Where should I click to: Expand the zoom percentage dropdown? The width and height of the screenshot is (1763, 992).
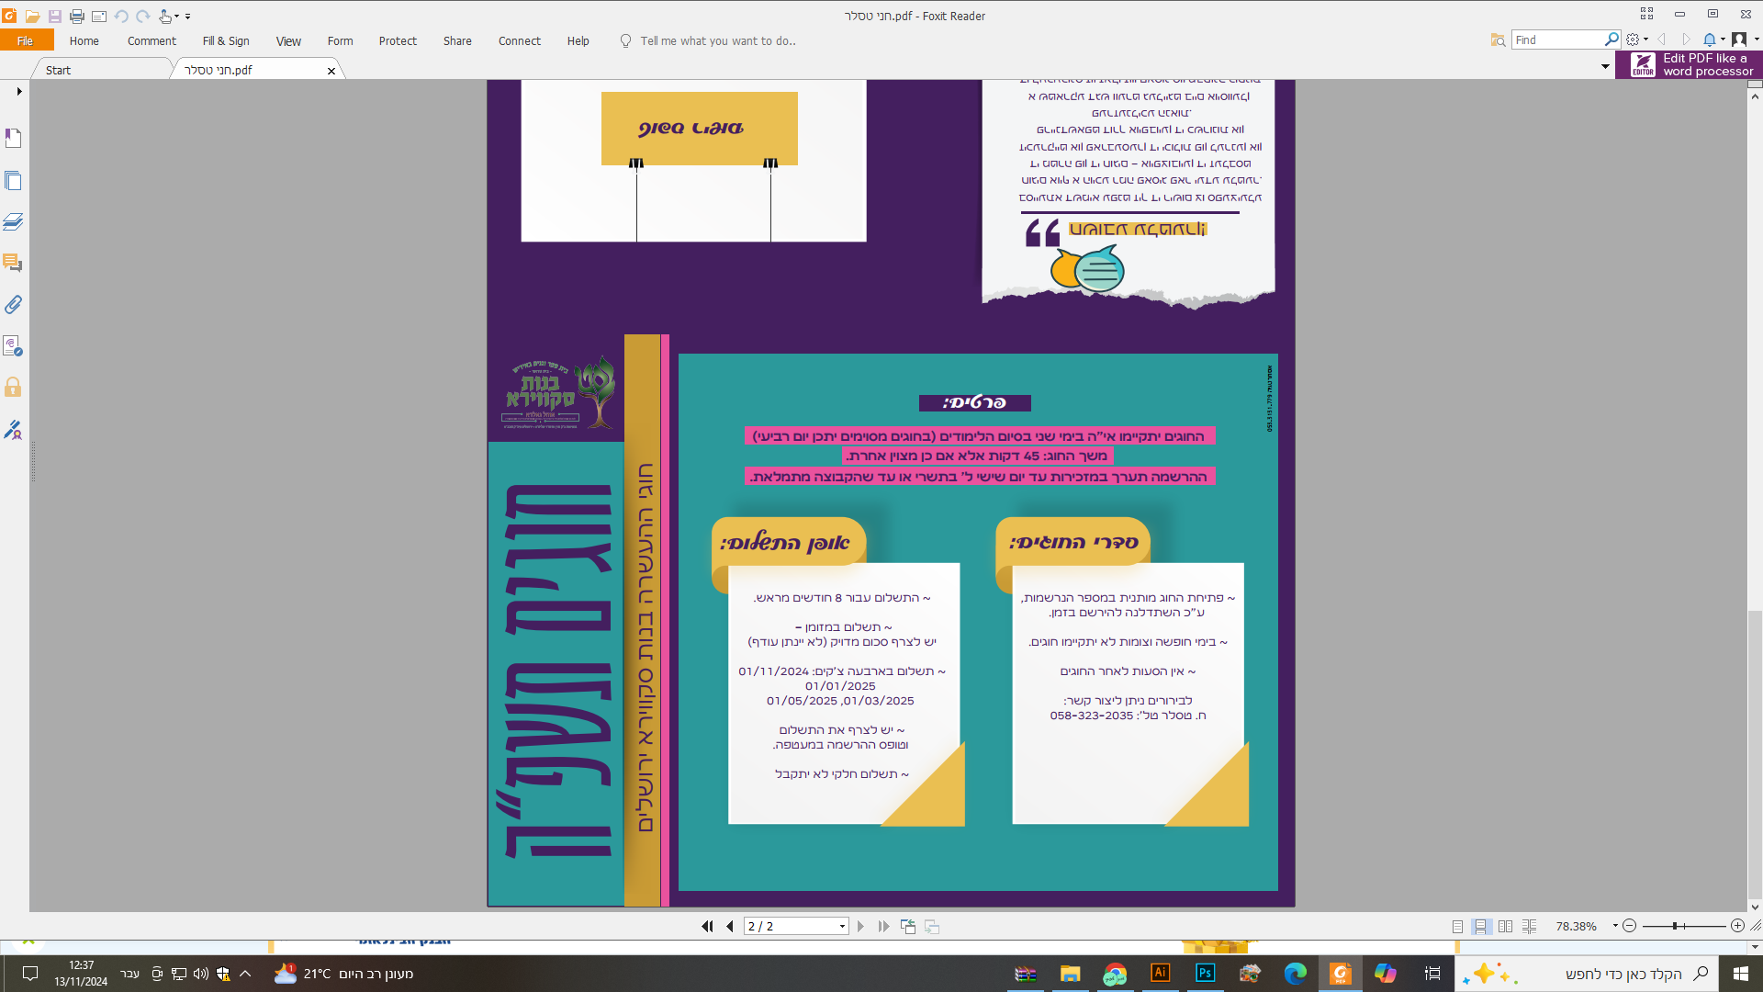(1615, 926)
